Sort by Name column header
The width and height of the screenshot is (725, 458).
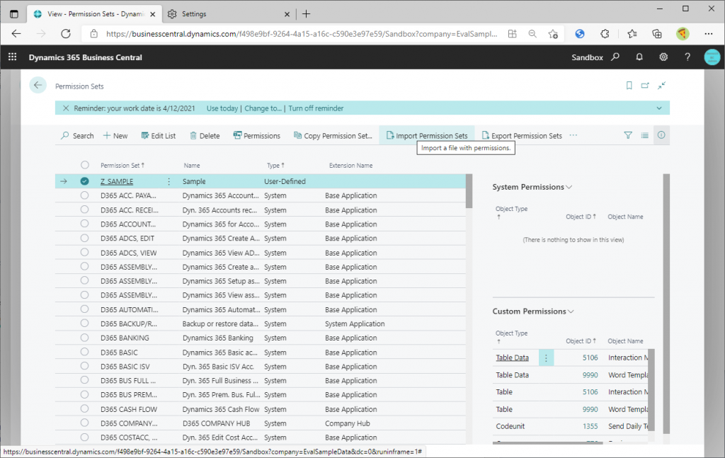[191, 166]
